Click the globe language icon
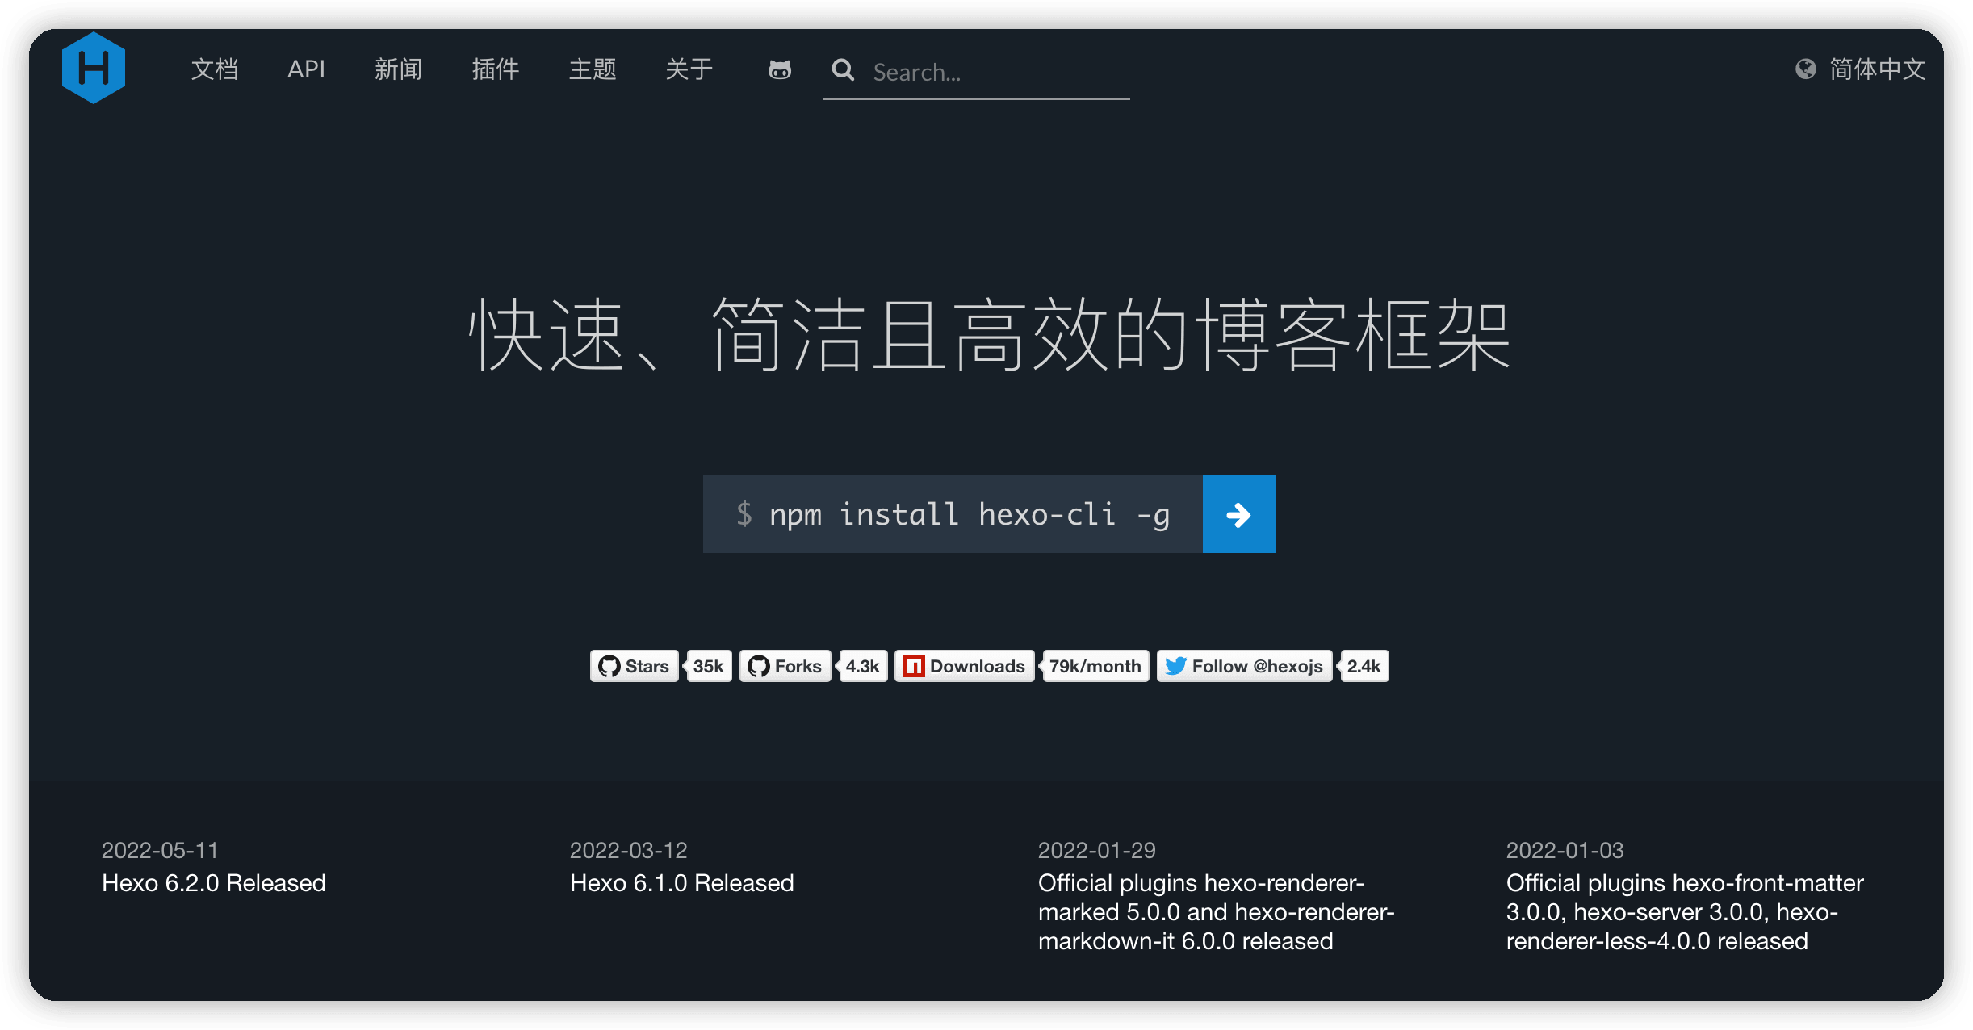Screen dimensions: 1973x1030 [x=1806, y=69]
